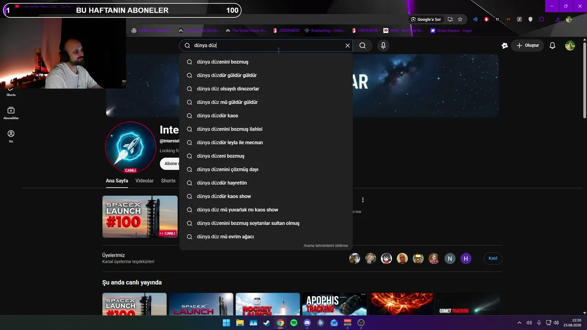The width and height of the screenshot is (587, 330).
Task: Open the blue sound-wave extension icon
Action: (476, 19)
